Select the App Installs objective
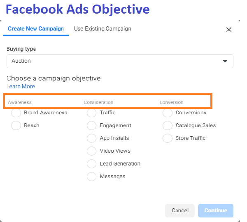247x222 pixels. click(92, 138)
